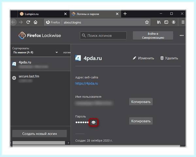
Task: Click the about:logins address bar
Action: pyautogui.click(x=97, y=22)
